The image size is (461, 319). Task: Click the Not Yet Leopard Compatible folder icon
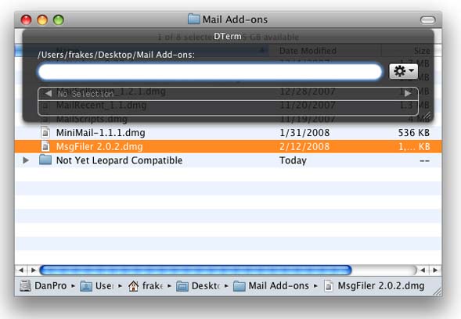click(45, 160)
